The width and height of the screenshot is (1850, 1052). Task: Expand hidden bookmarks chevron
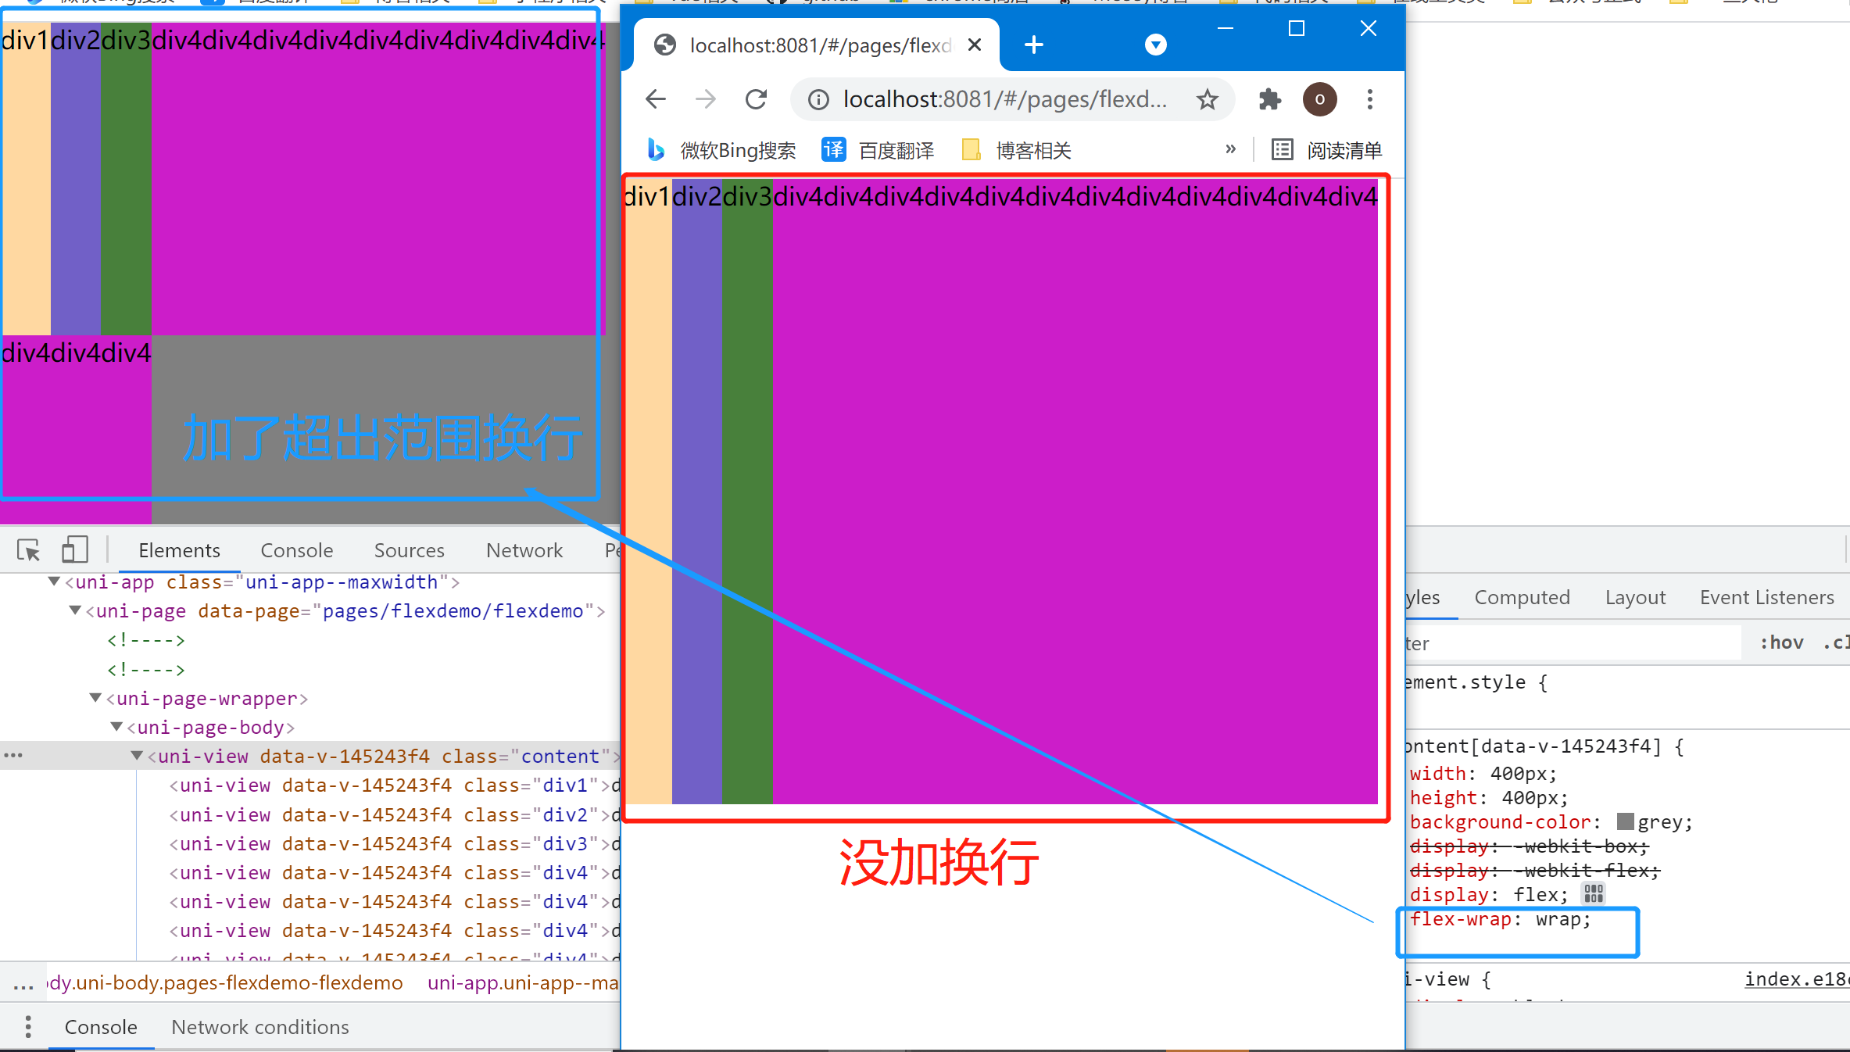[x=1230, y=149]
